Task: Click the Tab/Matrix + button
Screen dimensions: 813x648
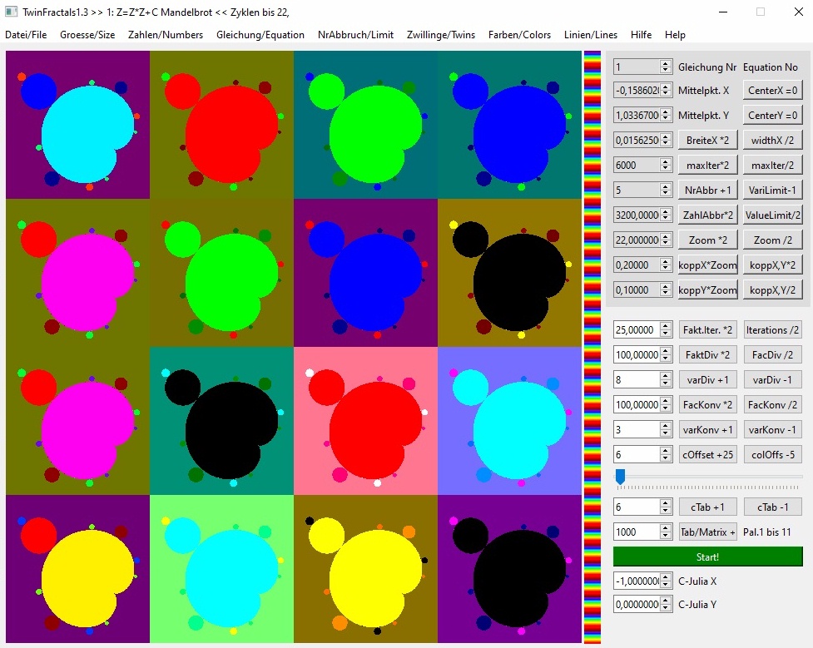Action: (x=708, y=532)
